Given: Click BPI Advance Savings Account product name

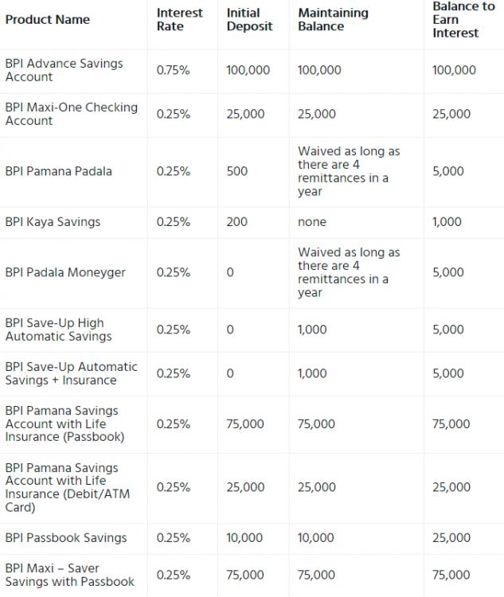Looking at the screenshot, I should [x=64, y=70].
